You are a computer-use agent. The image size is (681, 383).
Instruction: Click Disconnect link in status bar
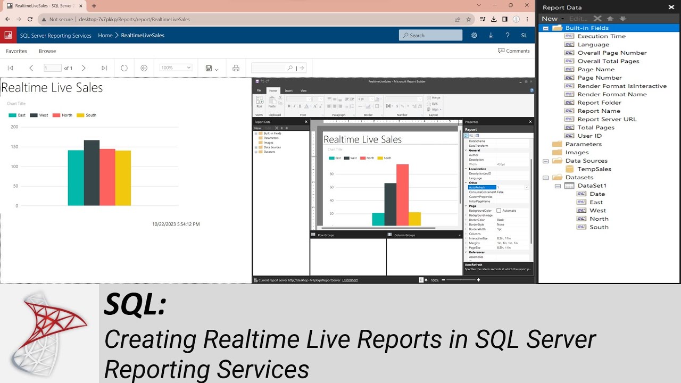tap(350, 280)
